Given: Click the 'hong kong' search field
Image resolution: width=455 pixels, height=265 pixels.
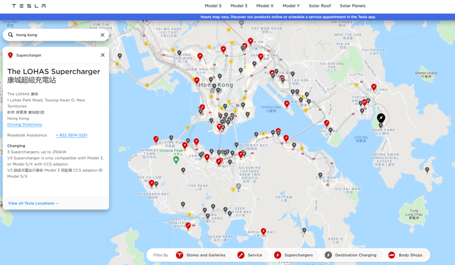Looking at the screenshot, I should 56,35.
